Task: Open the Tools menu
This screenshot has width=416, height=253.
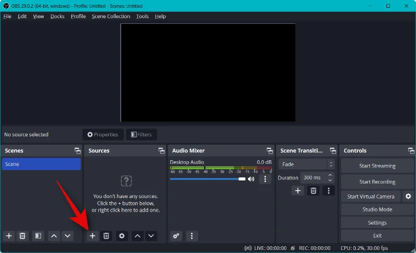Action: [x=142, y=17]
